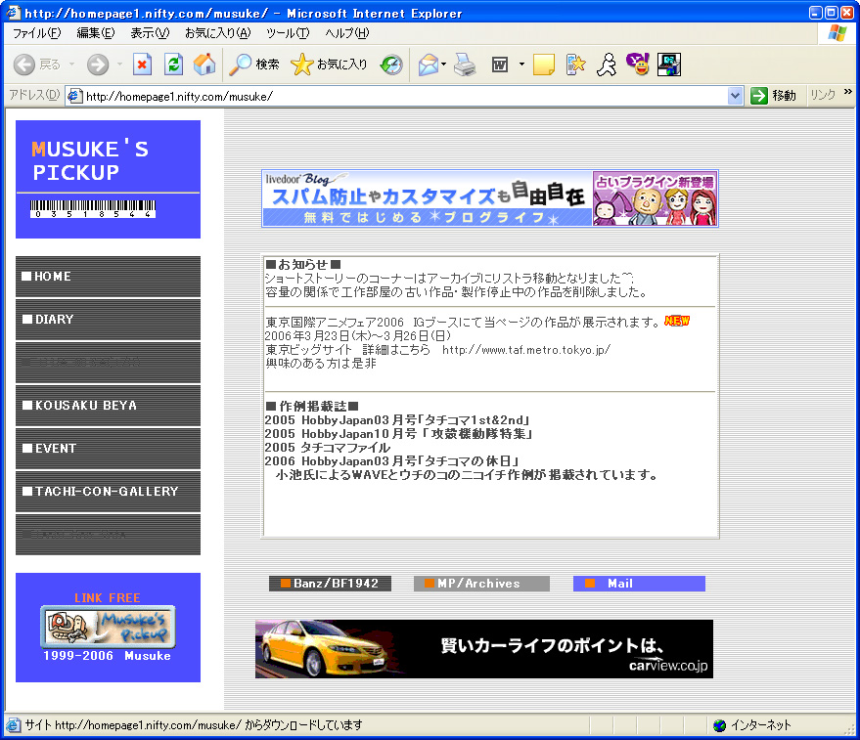Click the Refresh page icon
This screenshot has width=860, height=740.
tap(173, 65)
